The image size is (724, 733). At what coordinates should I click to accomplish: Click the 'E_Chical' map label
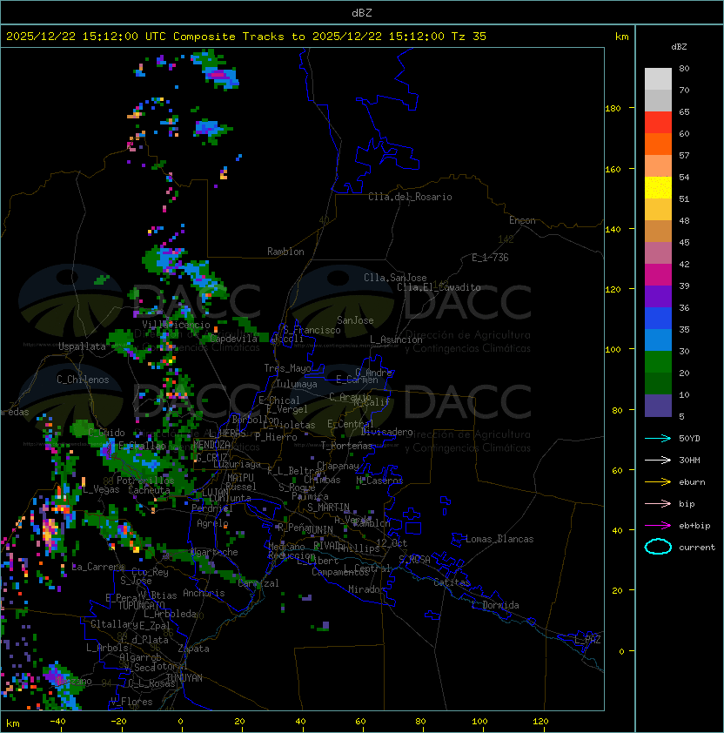(279, 400)
